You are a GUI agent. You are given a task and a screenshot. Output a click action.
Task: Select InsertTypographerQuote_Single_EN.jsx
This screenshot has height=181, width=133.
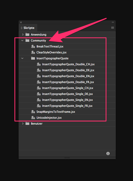67,100
